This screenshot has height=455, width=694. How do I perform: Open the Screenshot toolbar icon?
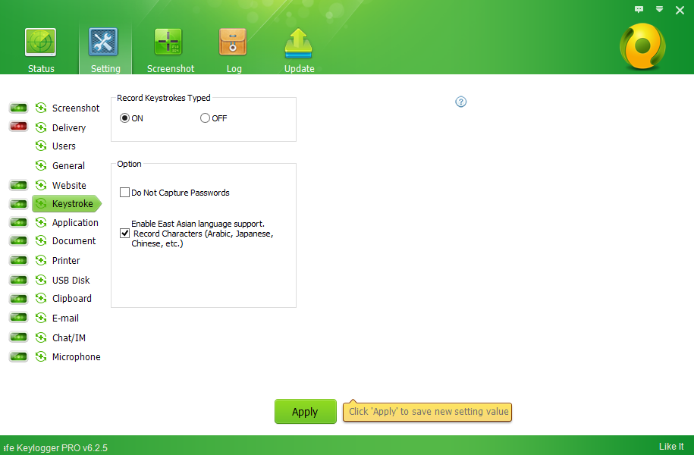pyautogui.click(x=170, y=42)
